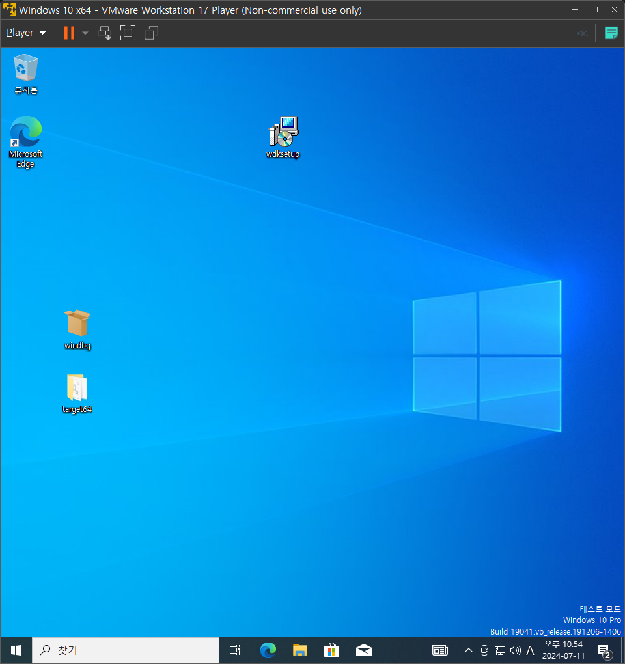Open the Action Center notifications
The width and height of the screenshot is (625, 664).
(604, 651)
